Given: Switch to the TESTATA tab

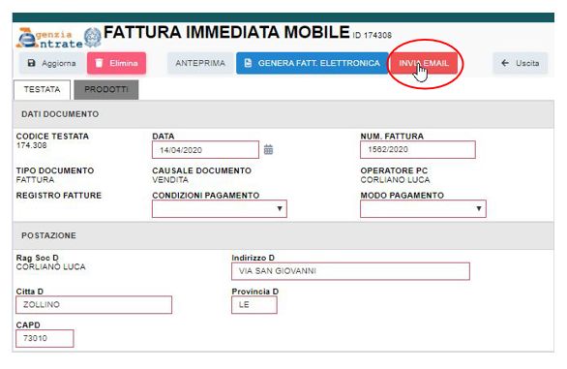Looking at the screenshot, I should pos(42,89).
